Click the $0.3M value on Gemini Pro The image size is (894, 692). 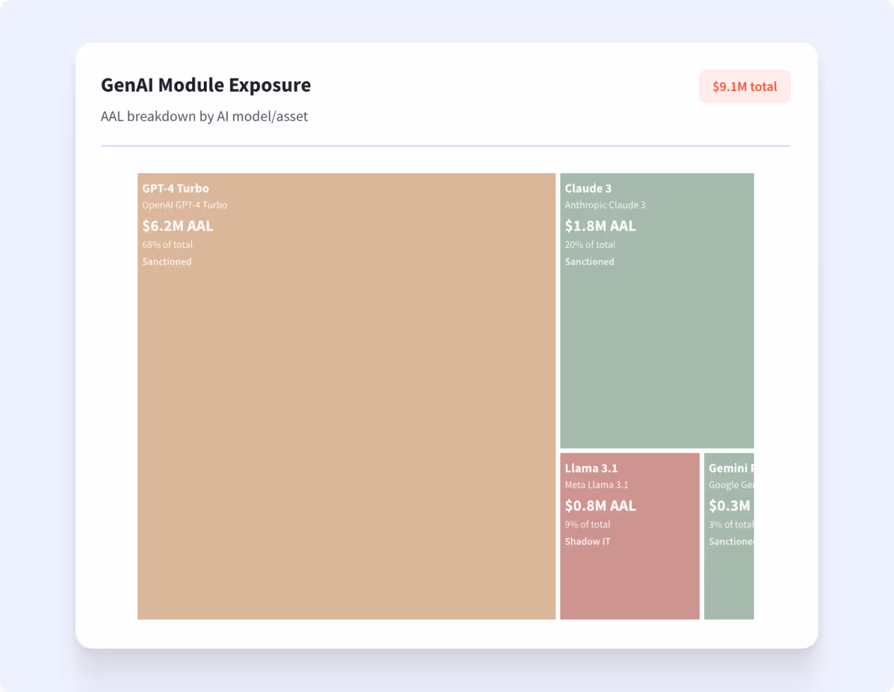pyautogui.click(x=729, y=505)
